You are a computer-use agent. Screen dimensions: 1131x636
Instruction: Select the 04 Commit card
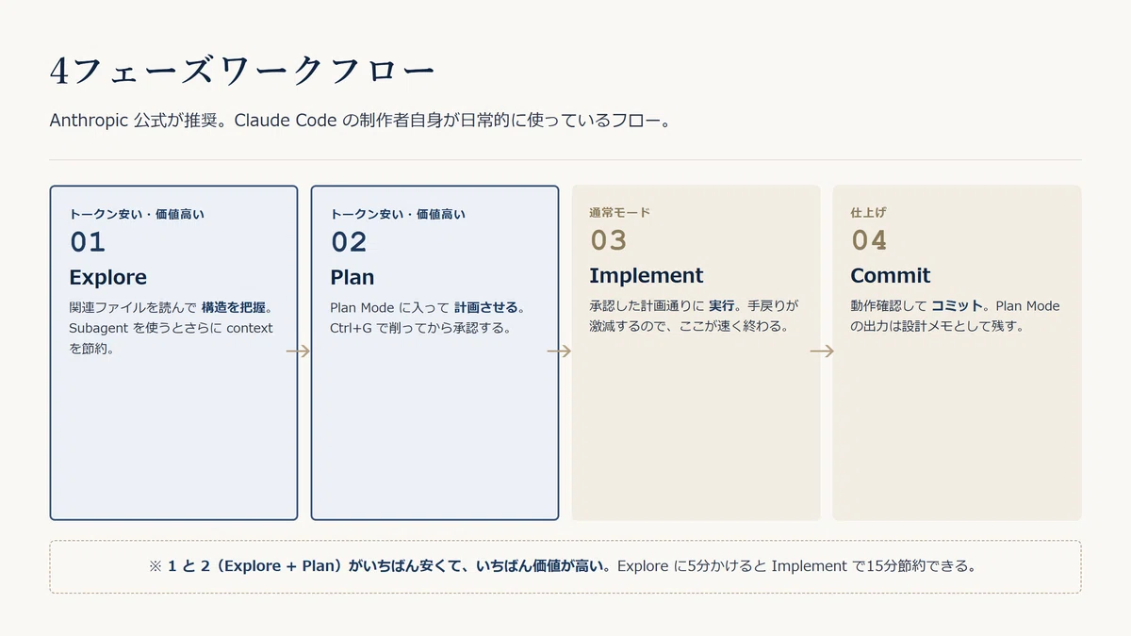[957, 352]
